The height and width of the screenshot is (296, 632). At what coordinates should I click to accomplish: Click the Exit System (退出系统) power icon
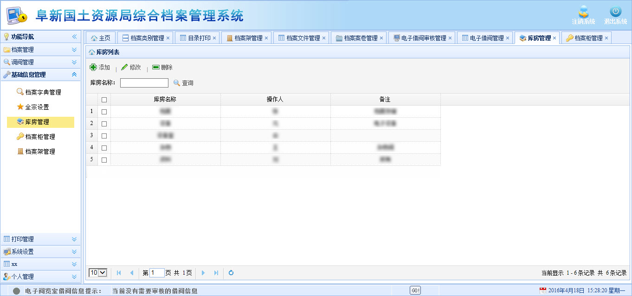615,12
